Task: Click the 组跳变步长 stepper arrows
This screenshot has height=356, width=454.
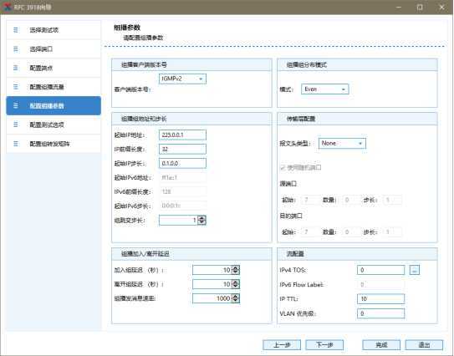Action: (201, 221)
